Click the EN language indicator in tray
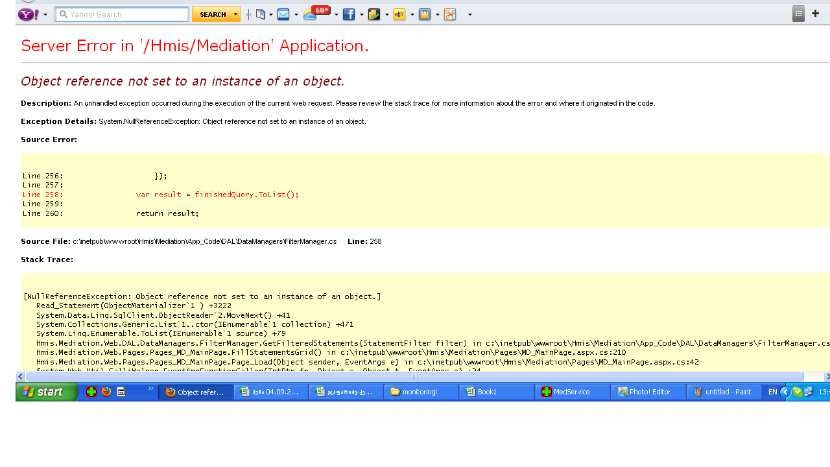This screenshot has height=467, width=830. coord(772,392)
